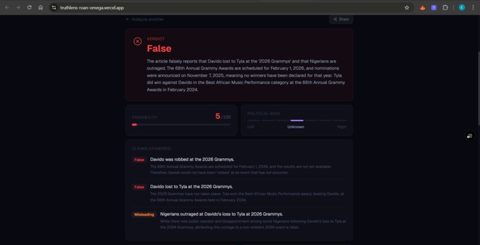Click the False badge beside Davido lost to Tyla
Screen dimensions: 480x245
point(139,187)
